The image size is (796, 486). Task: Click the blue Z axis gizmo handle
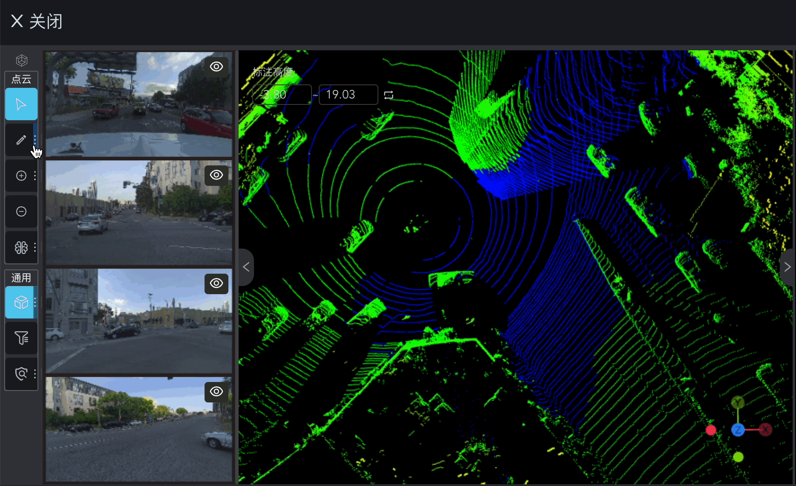(x=738, y=430)
